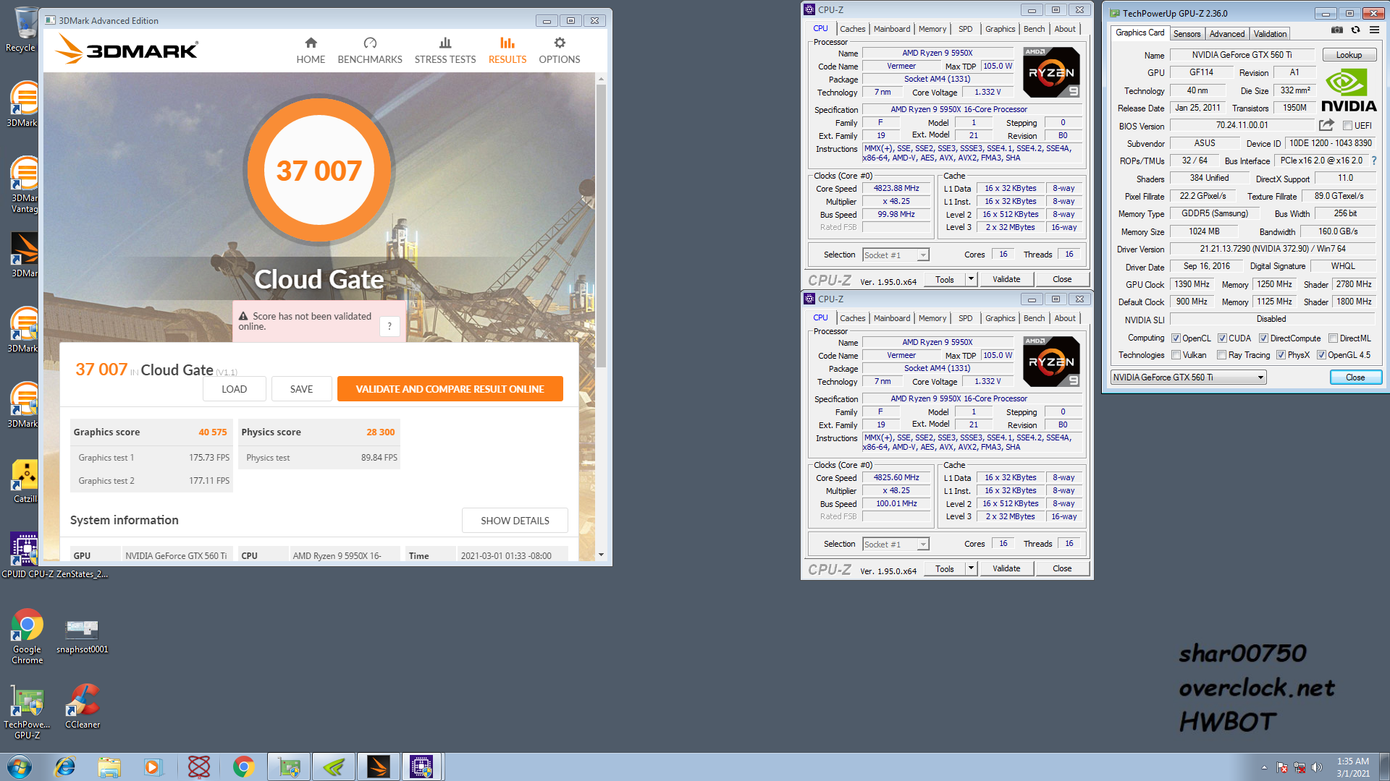Go to STRESS TESTS in 3DMark
The image size is (1390, 781).
445,50
